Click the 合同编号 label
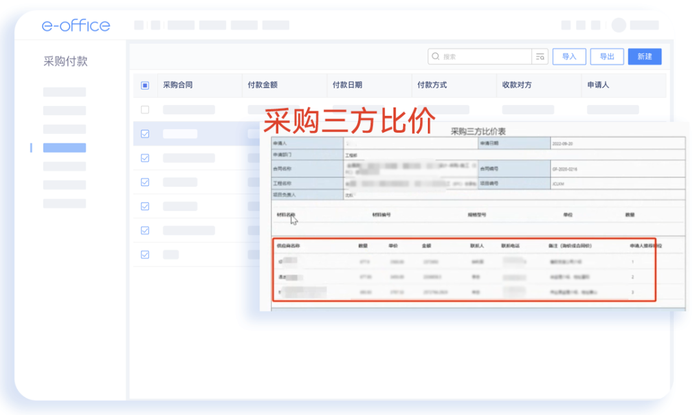This screenshot has width=699, height=415. [489, 169]
